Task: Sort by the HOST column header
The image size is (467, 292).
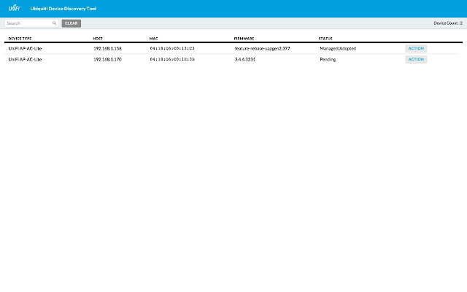Action: [x=98, y=39]
